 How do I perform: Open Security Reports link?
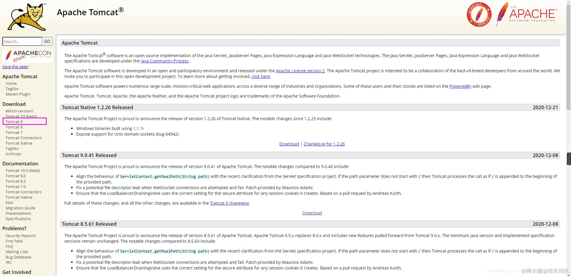click(x=21, y=236)
